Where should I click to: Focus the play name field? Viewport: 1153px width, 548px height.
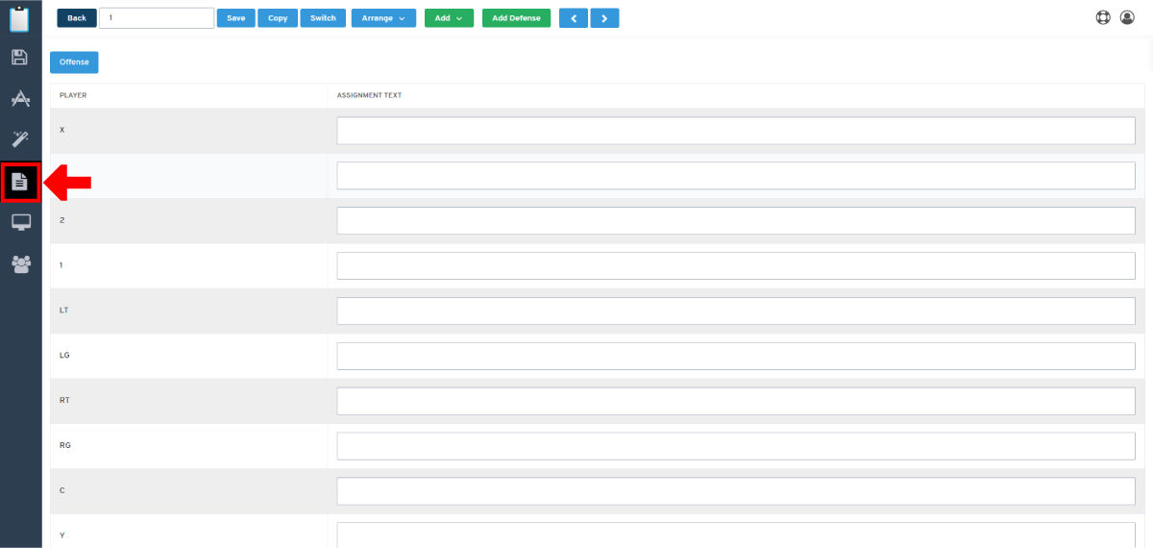(x=157, y=18)
